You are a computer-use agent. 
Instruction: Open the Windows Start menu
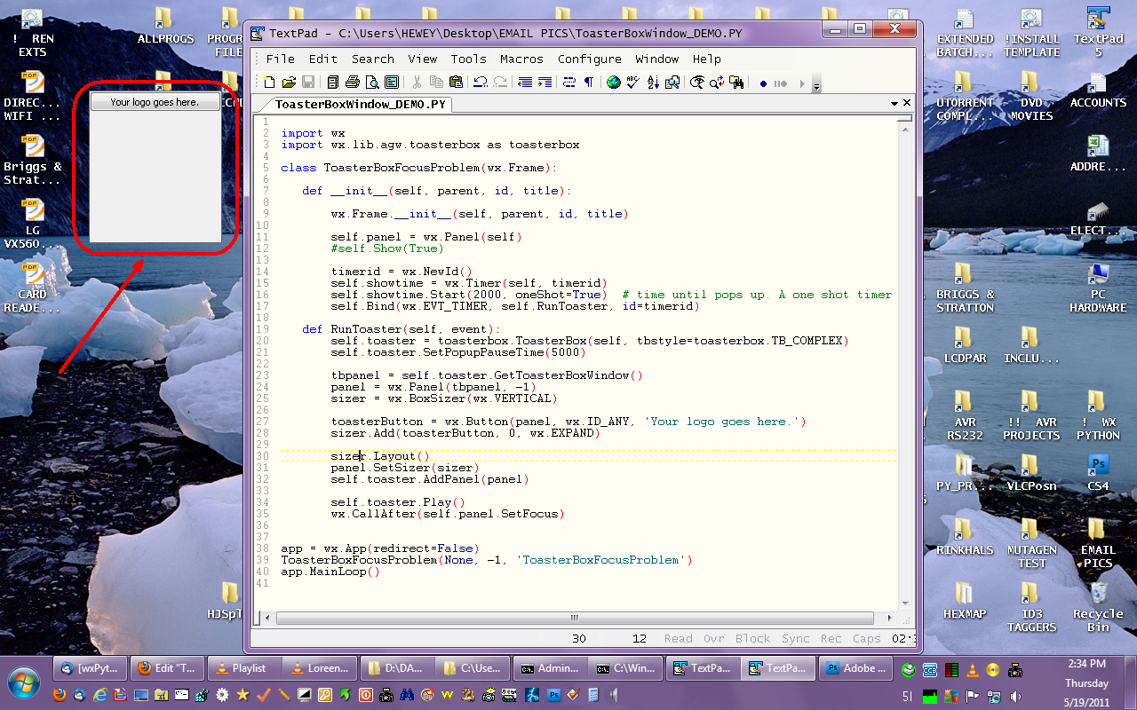pos(25,681)
